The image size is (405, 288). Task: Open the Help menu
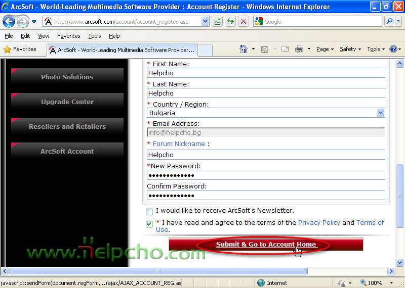point(114,36)
